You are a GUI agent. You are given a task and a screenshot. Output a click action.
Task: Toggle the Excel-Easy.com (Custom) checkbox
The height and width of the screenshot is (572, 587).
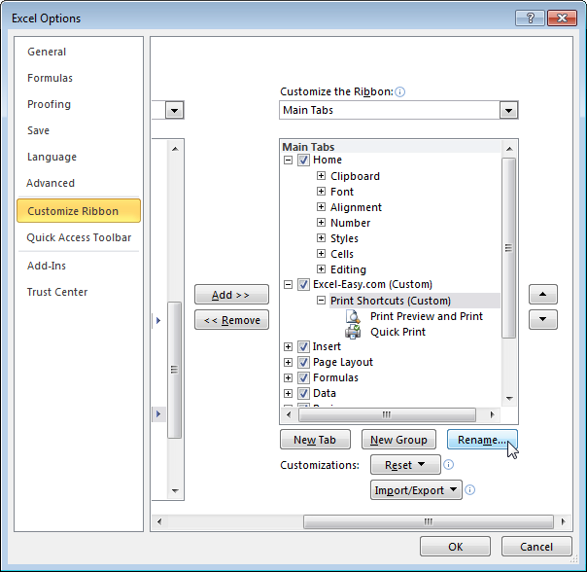tap(303, 284)
